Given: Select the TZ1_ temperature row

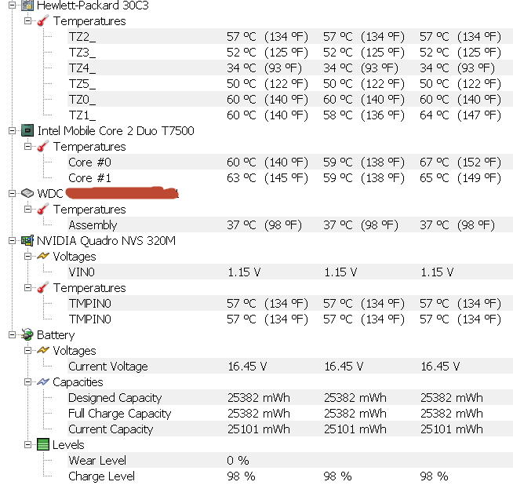Looking at the screenshot, I should coord(290,115).
